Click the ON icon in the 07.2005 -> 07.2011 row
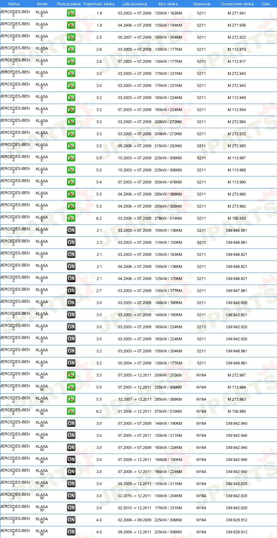The width and height of the screenshot is (277, 538). (71, 435)
